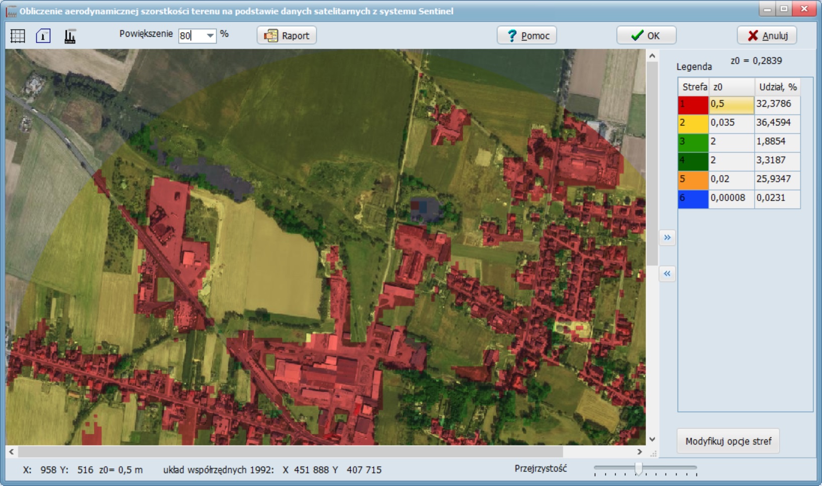Click the double right arrow expand button
This screenshot has width=822, height=486.
click(x=667, y=237)
